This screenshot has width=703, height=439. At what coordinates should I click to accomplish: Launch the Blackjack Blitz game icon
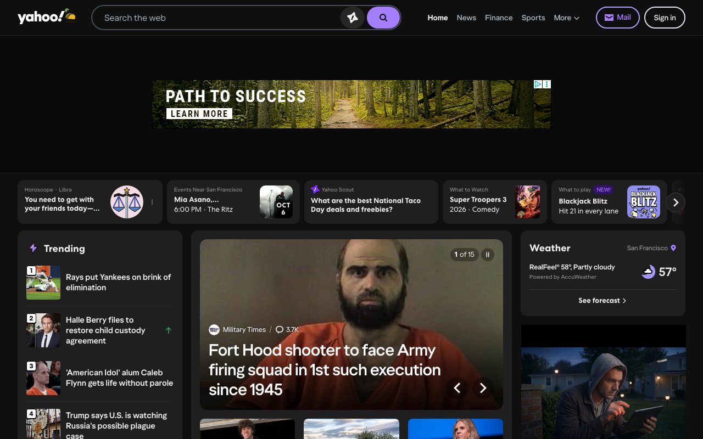pos(644,202)
